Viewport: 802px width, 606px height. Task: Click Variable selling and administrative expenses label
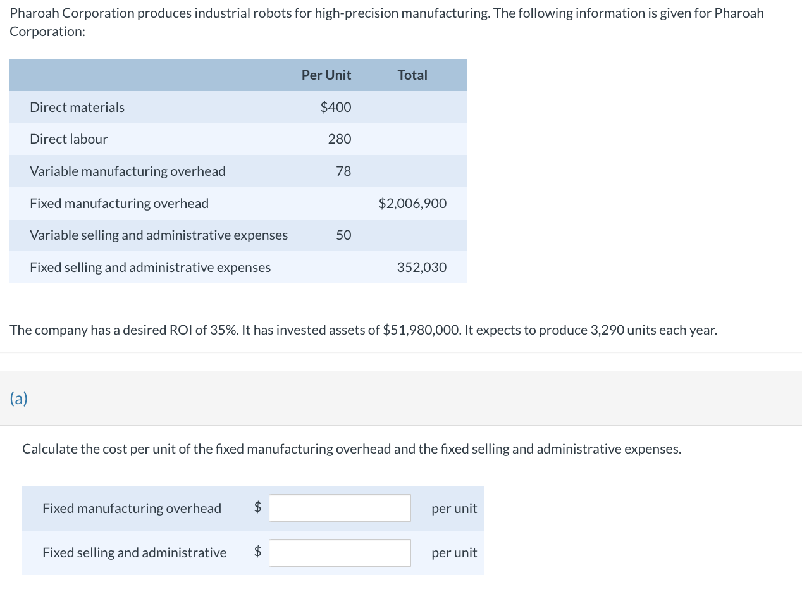[159, 235]
